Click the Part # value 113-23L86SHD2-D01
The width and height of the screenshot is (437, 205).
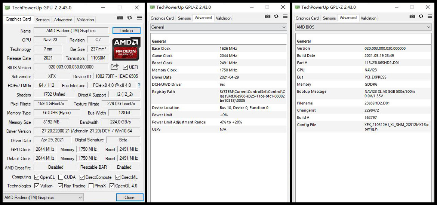(382, 63)
